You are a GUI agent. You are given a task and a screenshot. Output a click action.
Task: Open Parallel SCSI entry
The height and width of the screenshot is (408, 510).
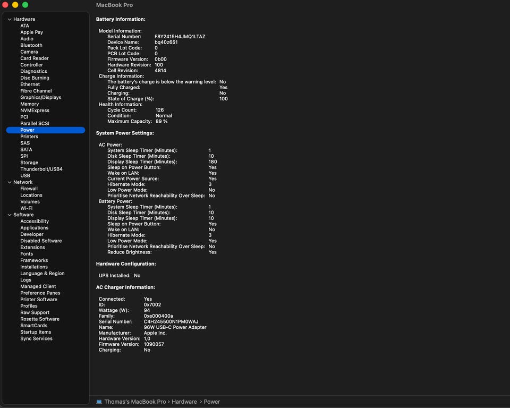click(35, 123)
